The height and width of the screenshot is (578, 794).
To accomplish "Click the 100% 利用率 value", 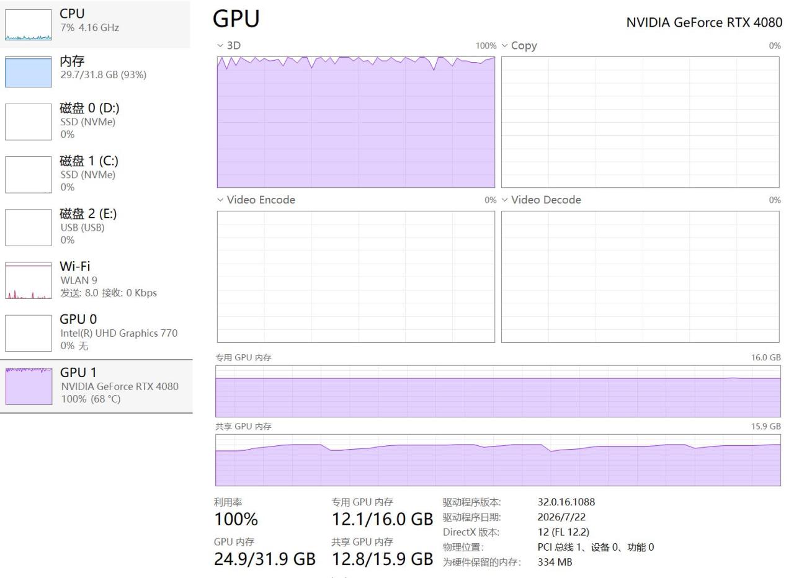I will click(236, 519).
